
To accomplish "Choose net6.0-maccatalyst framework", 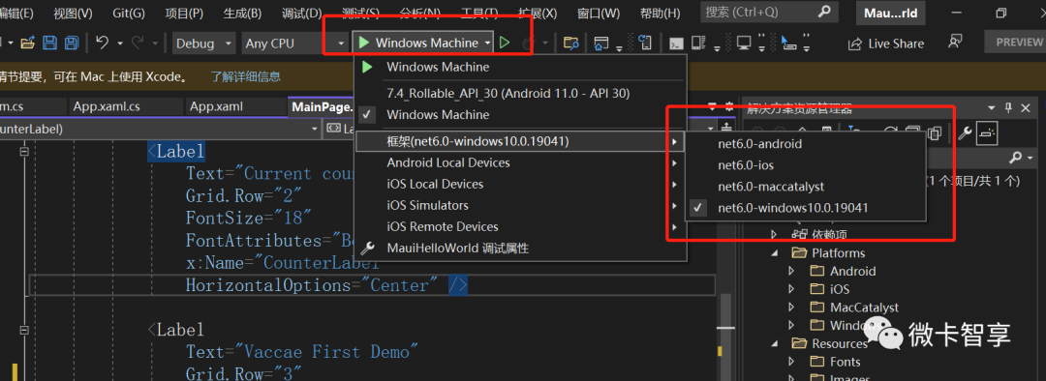I will 771,187.
